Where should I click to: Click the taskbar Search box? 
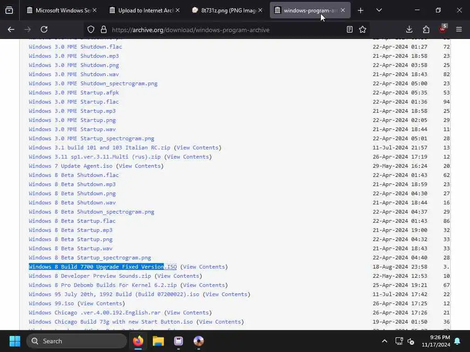click(77, 341)
